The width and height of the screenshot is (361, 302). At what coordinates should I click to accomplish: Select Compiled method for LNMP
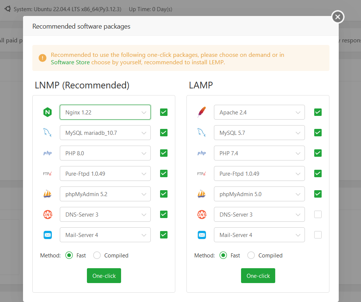pyautogui.click(x=97, y=255)
